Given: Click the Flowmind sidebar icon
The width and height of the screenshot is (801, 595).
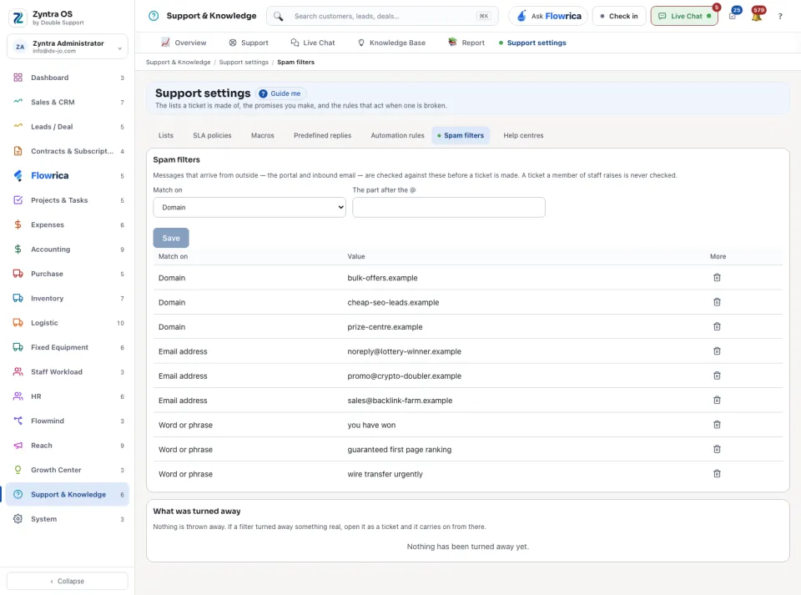Looking at the screenshot, I should coord(18,421).
